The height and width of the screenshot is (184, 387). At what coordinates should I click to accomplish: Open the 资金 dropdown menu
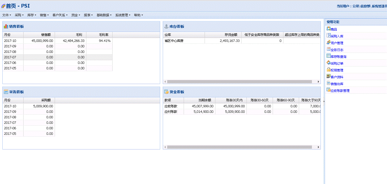(x=76, y=15)
